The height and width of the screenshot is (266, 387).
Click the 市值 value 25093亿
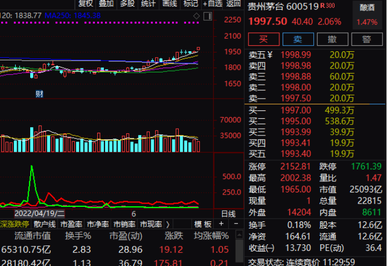pos(366,190)
